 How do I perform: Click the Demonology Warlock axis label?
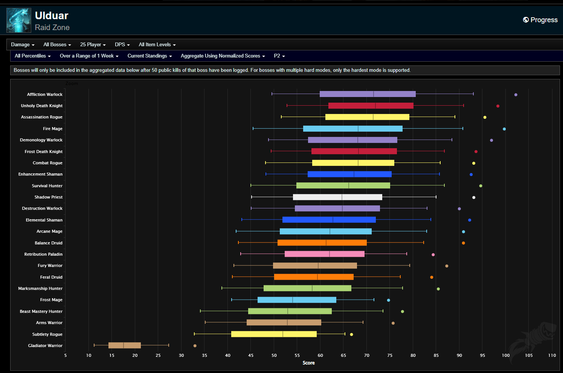(41, 140)
